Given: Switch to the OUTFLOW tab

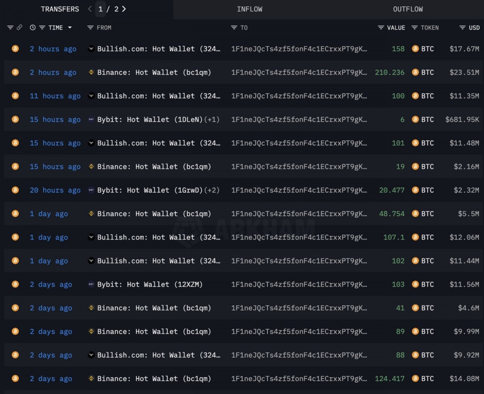Looking at the screenshot, I should [408, 9].
